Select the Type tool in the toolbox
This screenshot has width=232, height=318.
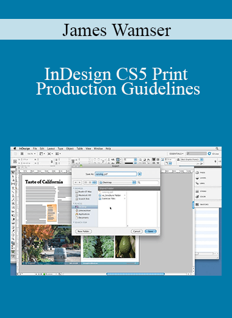(x=13, y=188)
